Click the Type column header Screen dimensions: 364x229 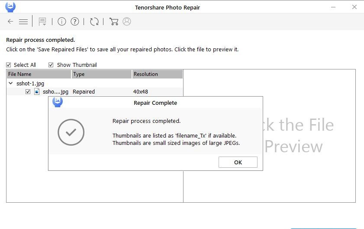(102, 74)
